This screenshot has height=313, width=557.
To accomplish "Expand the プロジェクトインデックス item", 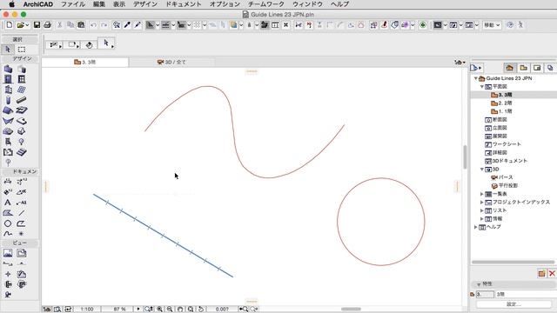I will click(482, 203).
